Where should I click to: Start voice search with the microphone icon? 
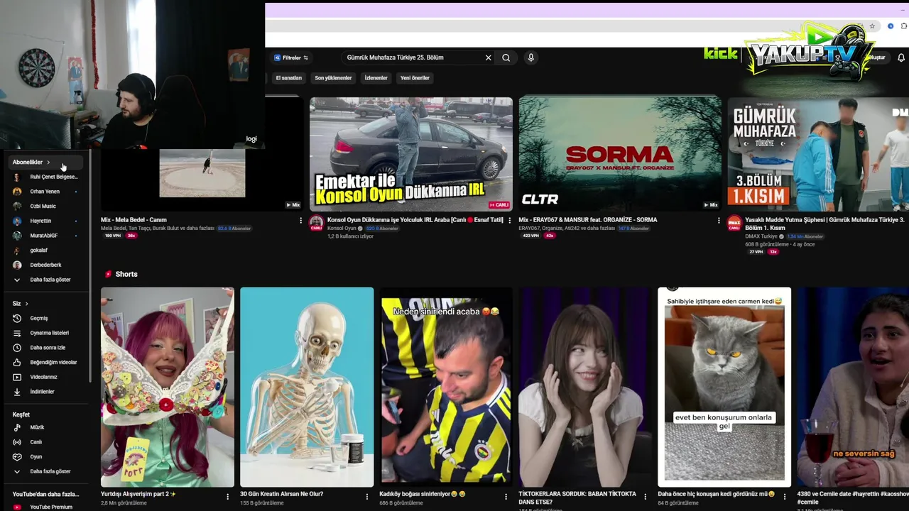530,57
